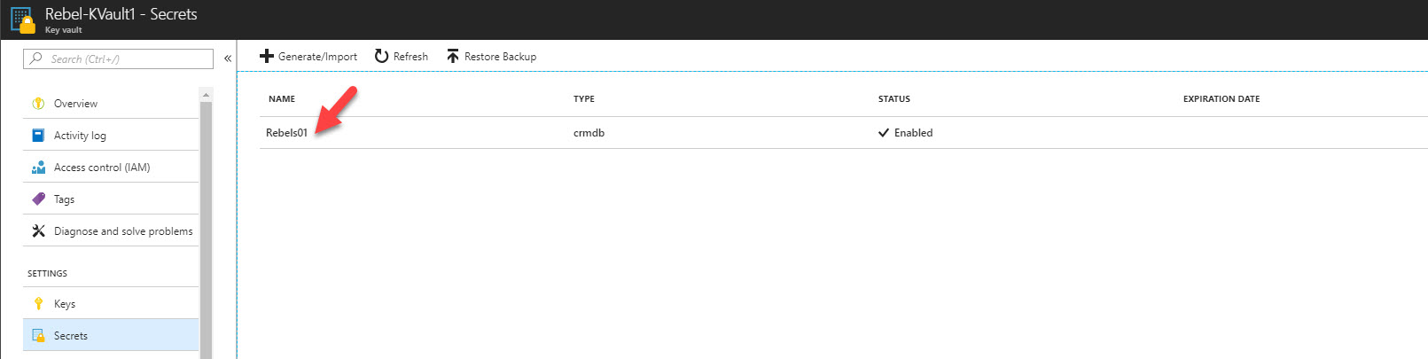Collapse the sidebar with double-chevron
This screenshot has height=359, width=1428.
pos(228,59)
